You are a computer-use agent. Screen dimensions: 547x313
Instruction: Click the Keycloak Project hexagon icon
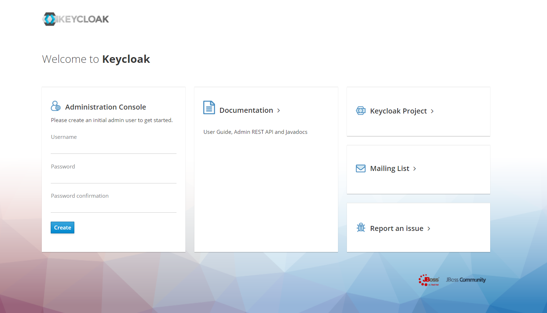361,111
